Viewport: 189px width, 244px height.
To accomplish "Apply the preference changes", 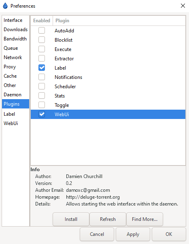I will (133, 234).
